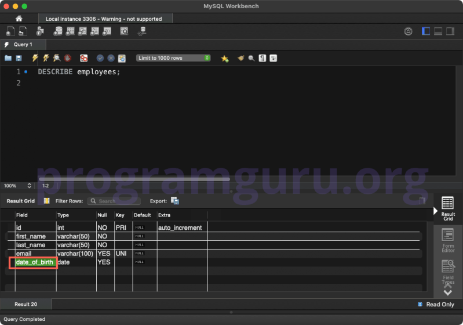Open SQL script file icon
463x325 pixels.
pyautogui.click(x=23, y=31)
